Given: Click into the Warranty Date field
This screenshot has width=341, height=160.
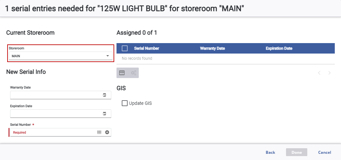Looking at the screenshot, I should (56, 95).
